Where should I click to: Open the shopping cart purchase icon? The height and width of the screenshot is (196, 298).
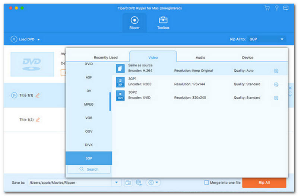[x=267, y=8]
